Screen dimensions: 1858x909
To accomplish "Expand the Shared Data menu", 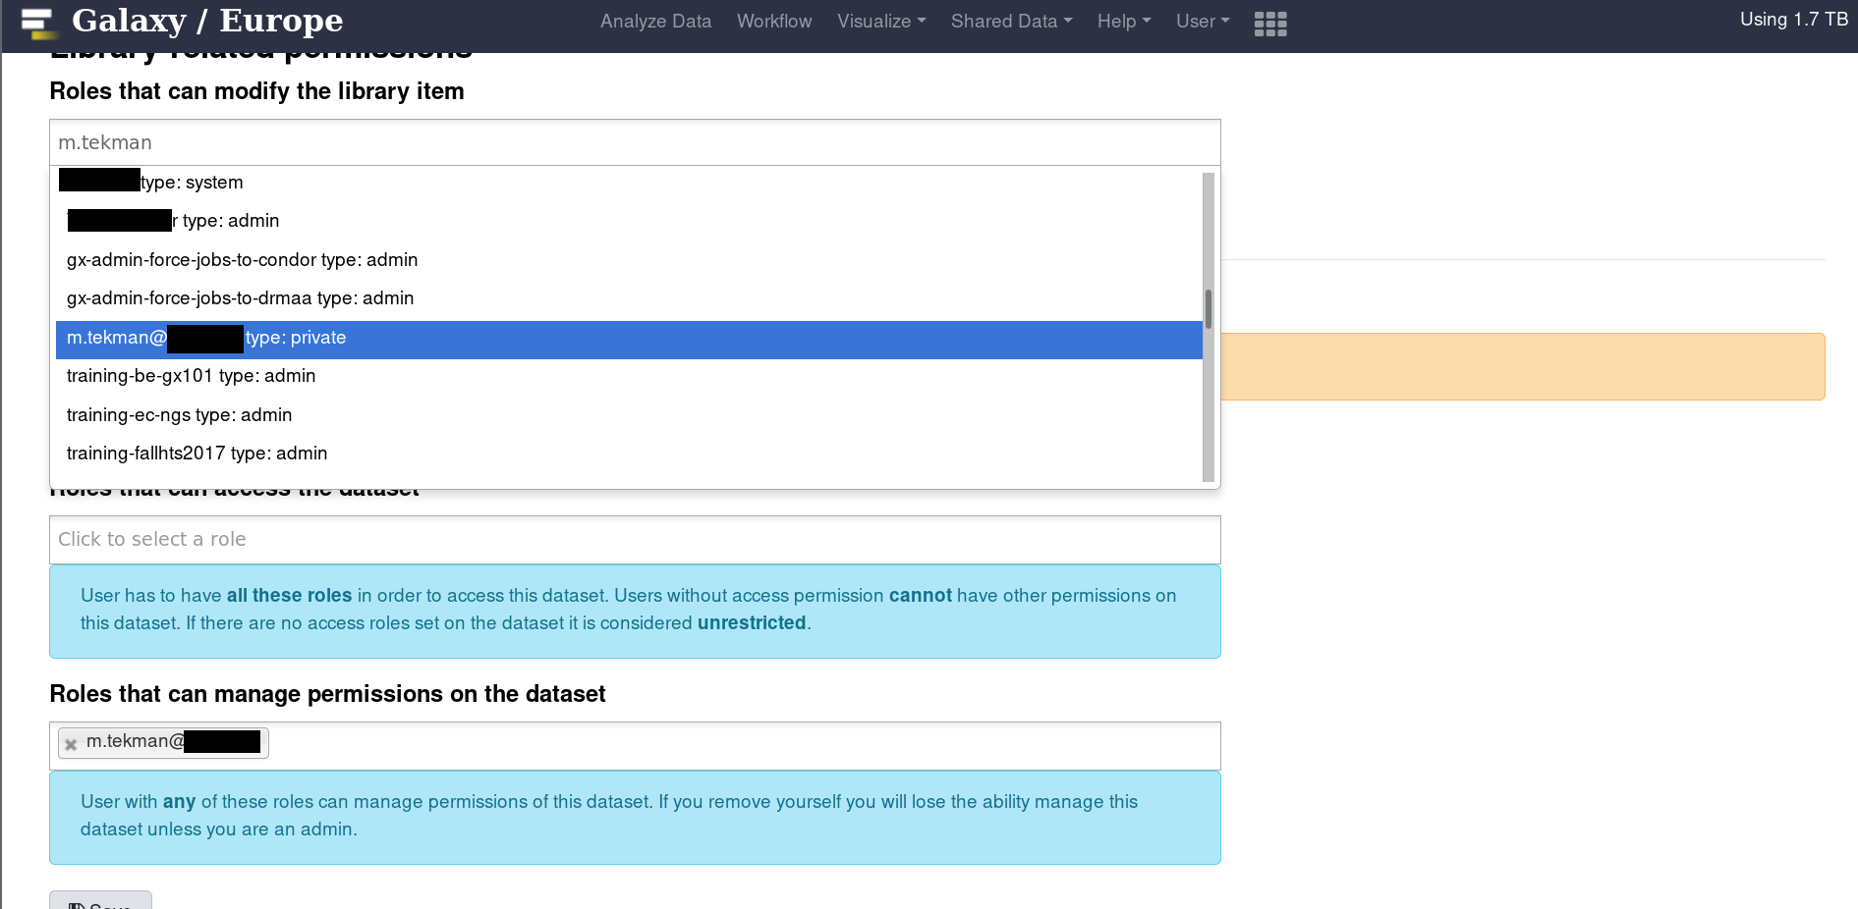I will coord(1011,22).
